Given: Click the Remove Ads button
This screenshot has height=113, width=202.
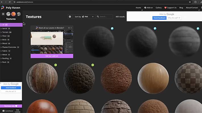Looking at the screenshot, I should (11, 106).
